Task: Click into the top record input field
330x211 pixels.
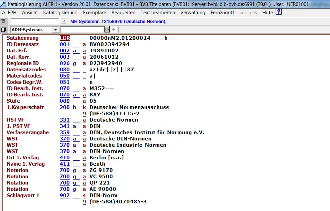Action: pos(35,21)
